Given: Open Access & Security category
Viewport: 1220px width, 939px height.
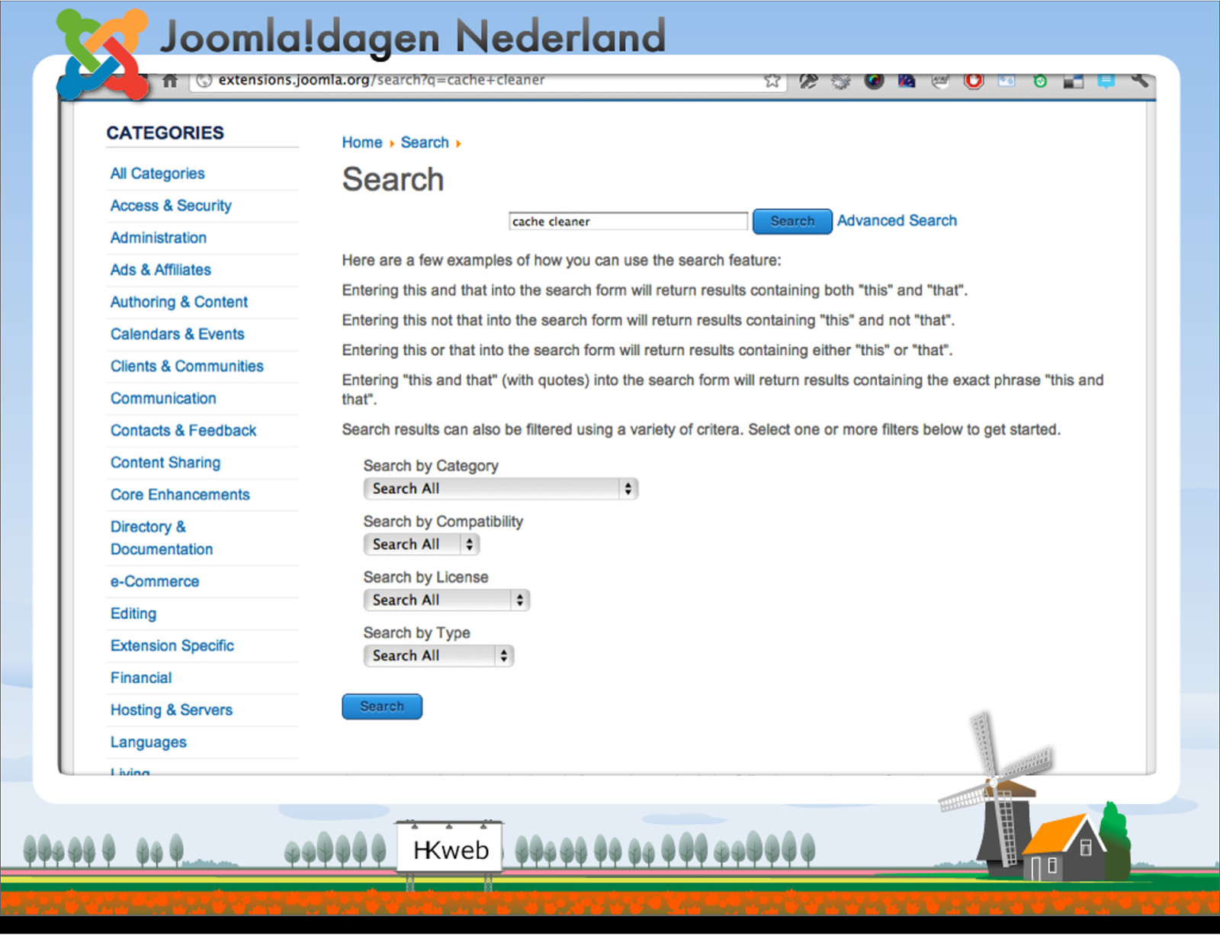Looking at the screenshot, I should click(171, 206).
